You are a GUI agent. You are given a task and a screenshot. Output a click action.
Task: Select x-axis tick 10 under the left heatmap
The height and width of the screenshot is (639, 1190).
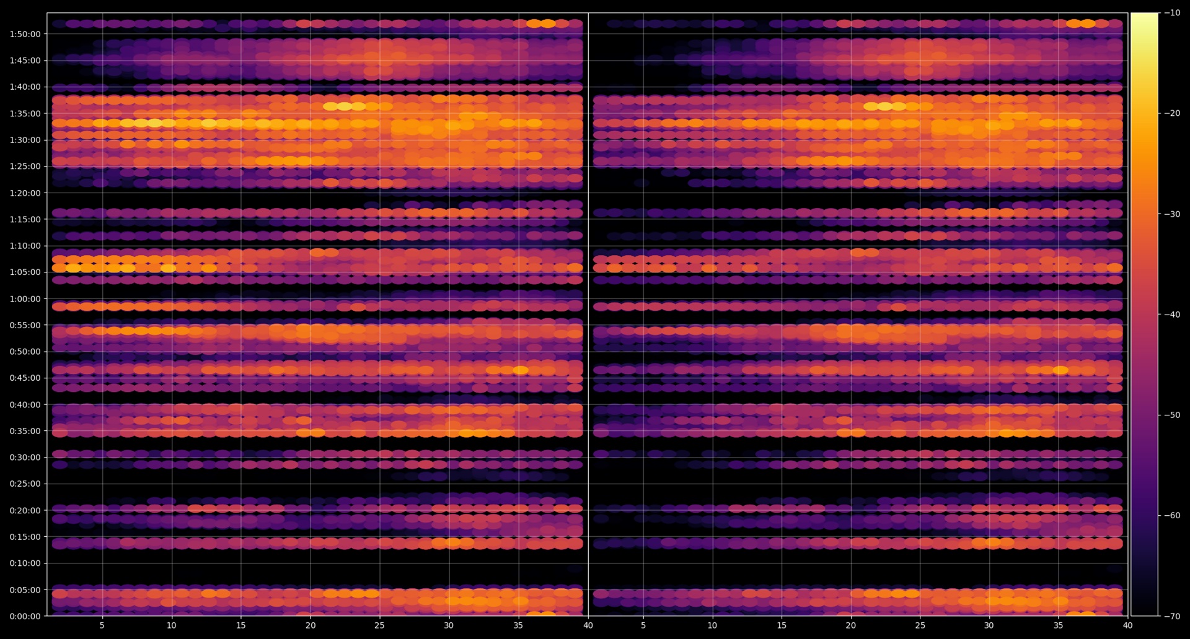[x=172, y=625]
